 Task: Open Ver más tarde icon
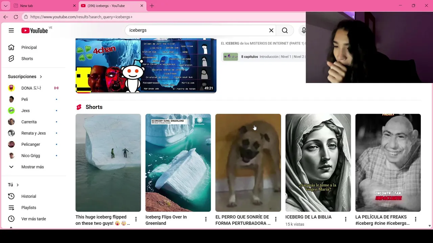[x=11, y=219]
